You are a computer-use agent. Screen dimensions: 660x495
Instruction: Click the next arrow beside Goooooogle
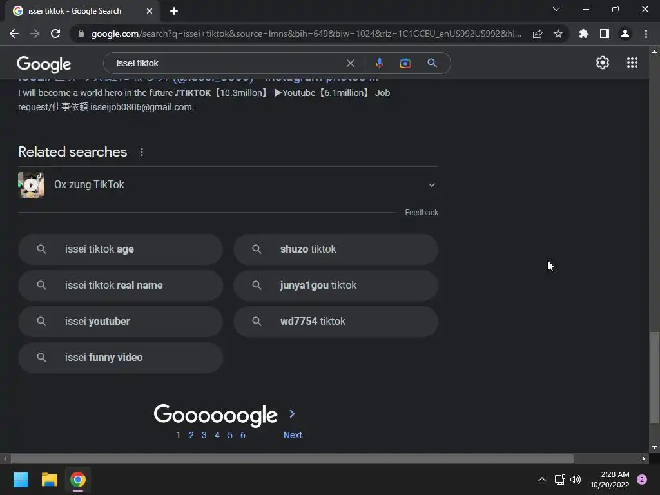(292, 414)
